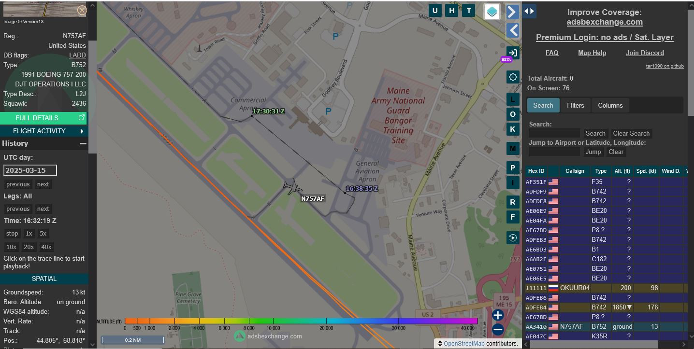Open the map layers selector icon

click(x=492, y=12)
